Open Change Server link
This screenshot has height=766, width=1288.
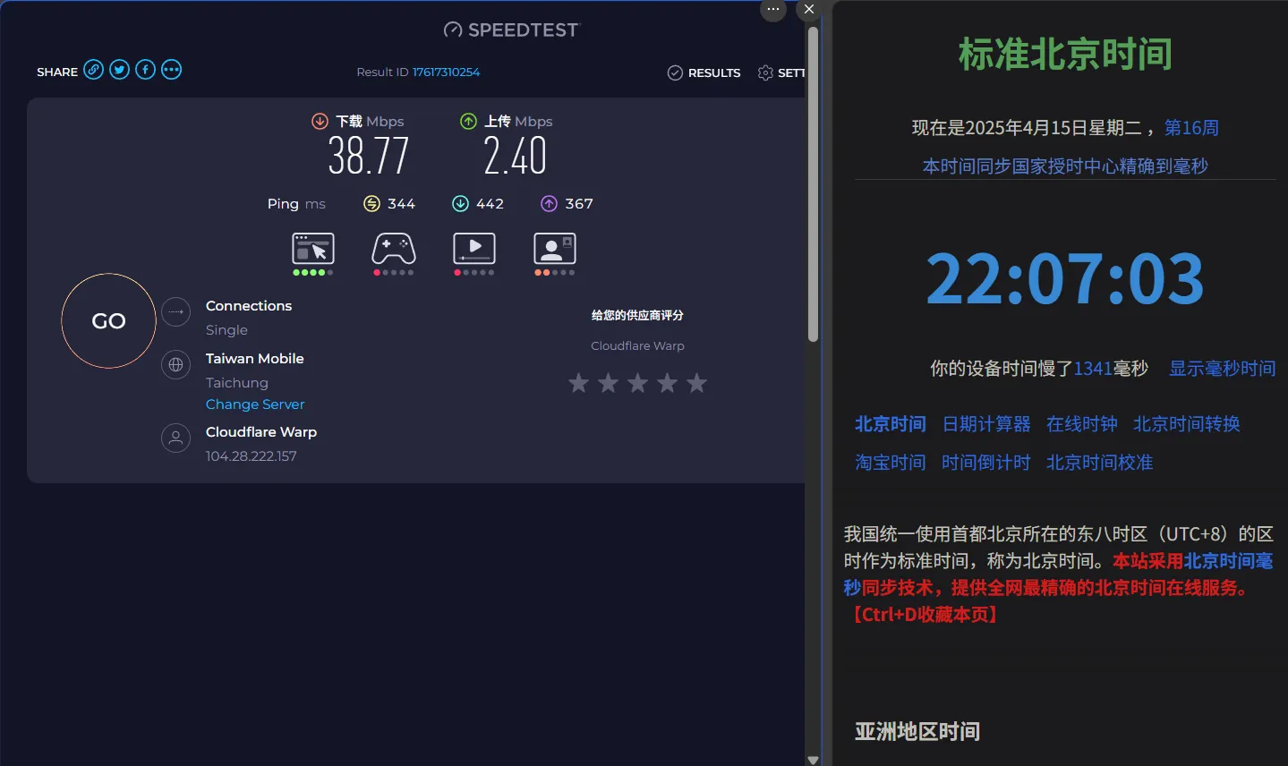pyautogui.click(x=255, y=404)
